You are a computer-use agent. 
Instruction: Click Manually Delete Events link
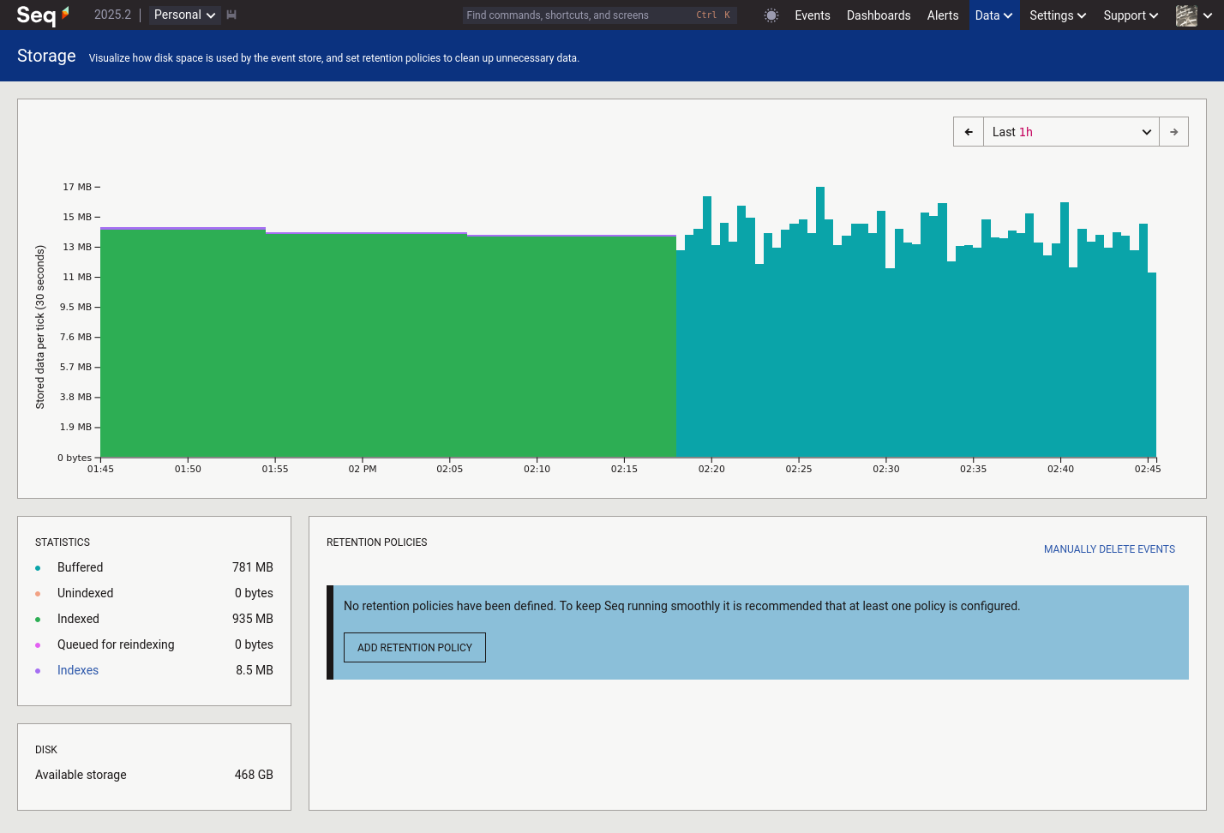pyautogui.click(x=1109, y=549)
